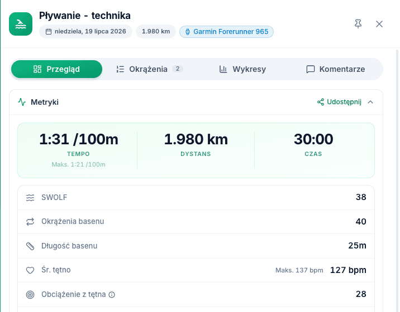
Task: Switch to the Okrążenia tab
Action: 150,69
